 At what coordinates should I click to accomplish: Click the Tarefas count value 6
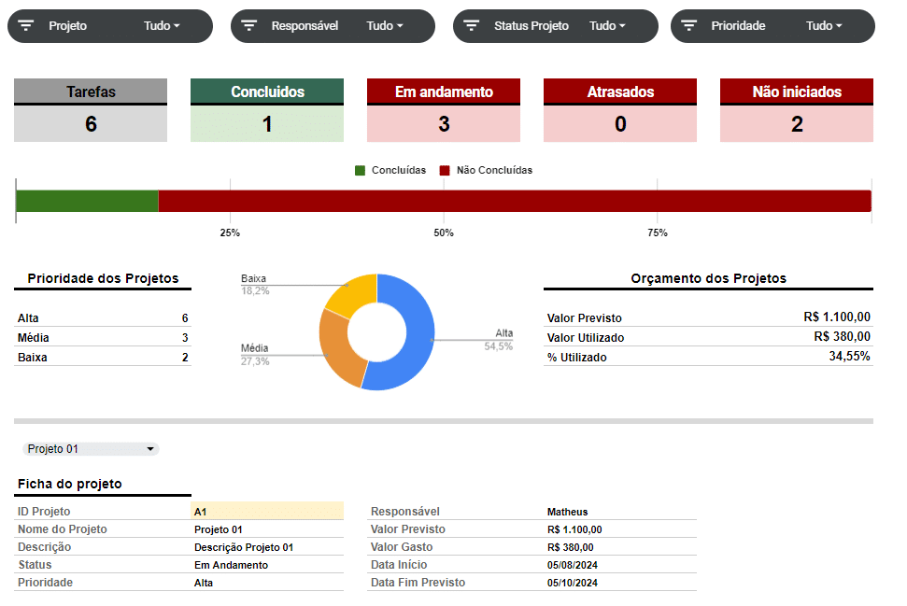click(91, 124)
